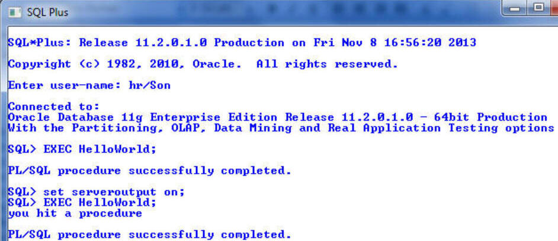Click the hr/Son login text
The height and width of the screenshot is (241, 558).
(x=149, y=86)
